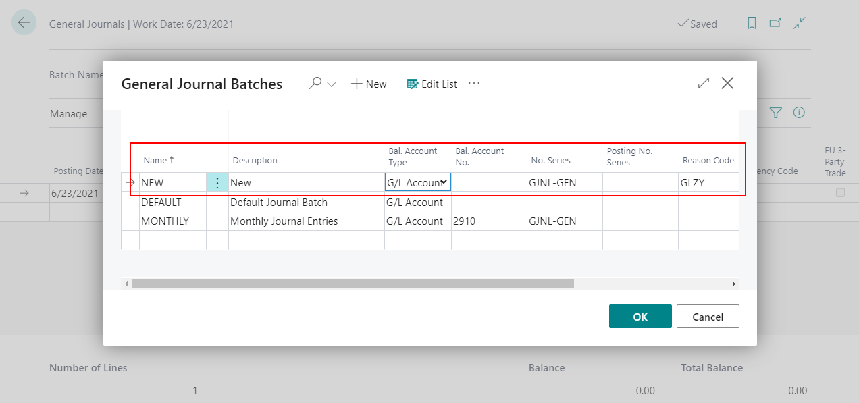The image size is (859, 403).
Task: Open the Bal. Account Type dropdown
Action: [445, 182]
